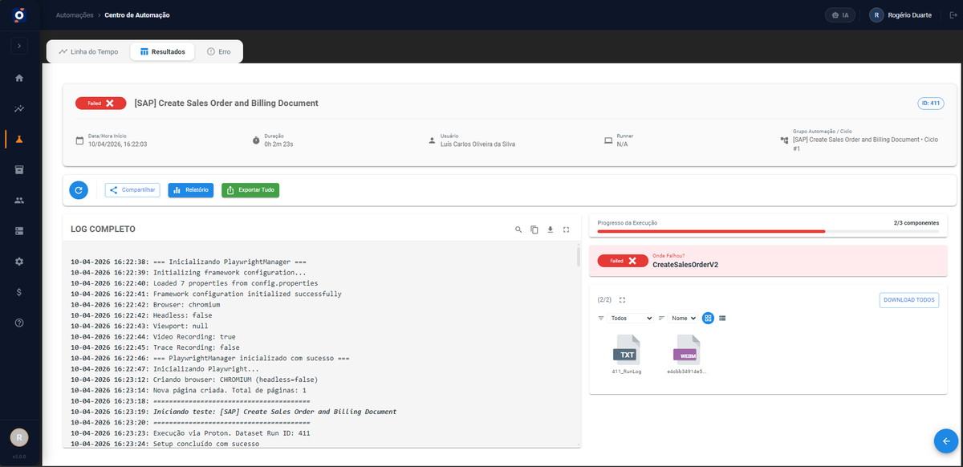Viewport: 963px width, 467px height.
Task: Click DOWNLOAD TODOS button
Action: click(x=909, y=299)
